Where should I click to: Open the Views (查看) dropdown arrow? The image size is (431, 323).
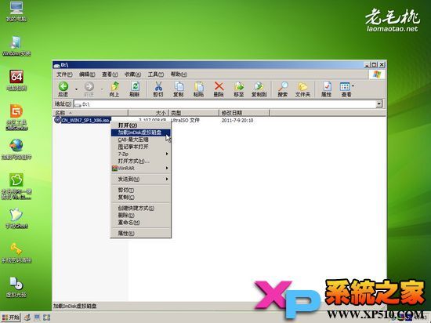pos(353,86)
